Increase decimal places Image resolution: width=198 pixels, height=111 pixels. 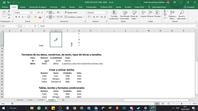(101, 17)
